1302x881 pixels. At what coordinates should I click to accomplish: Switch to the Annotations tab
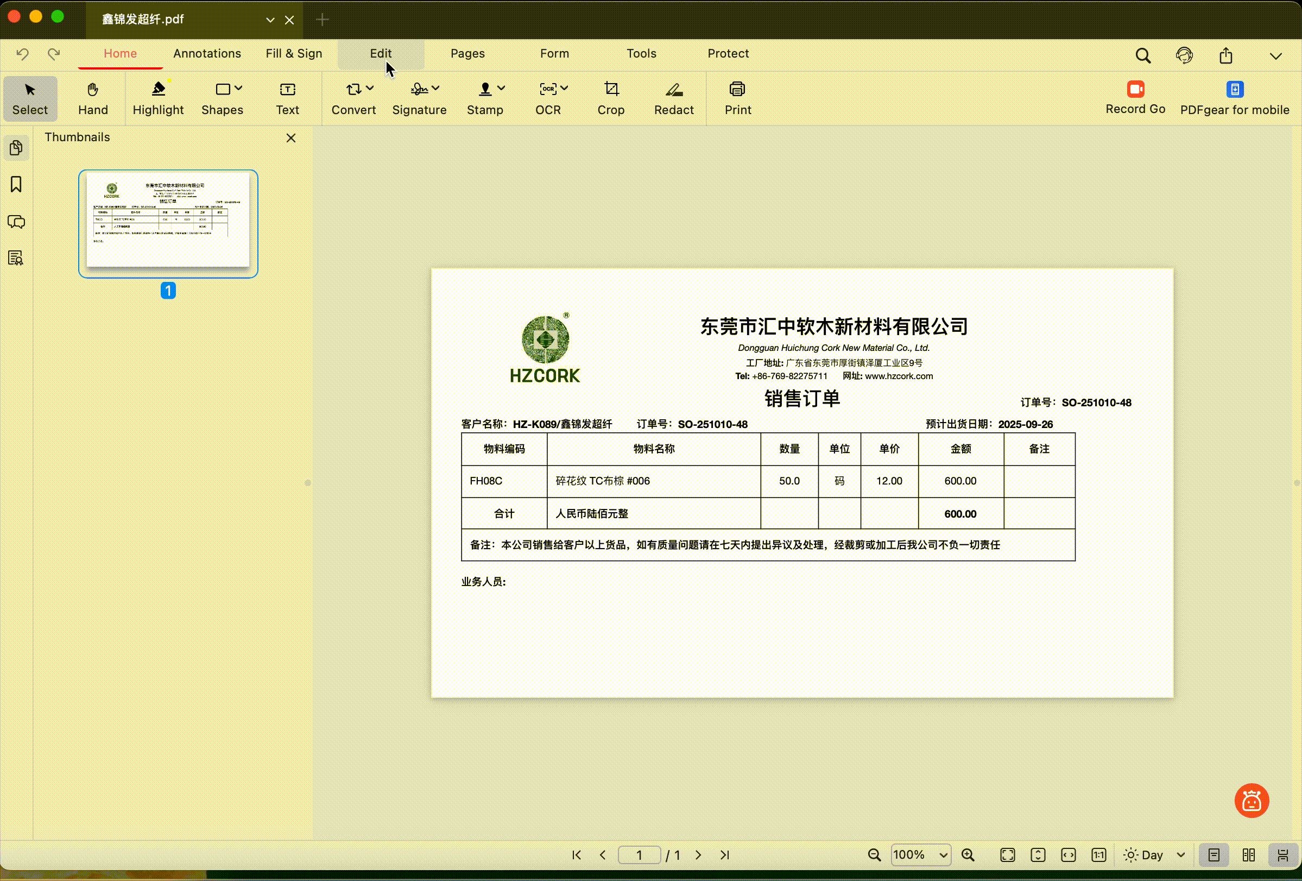click(207, 53)
